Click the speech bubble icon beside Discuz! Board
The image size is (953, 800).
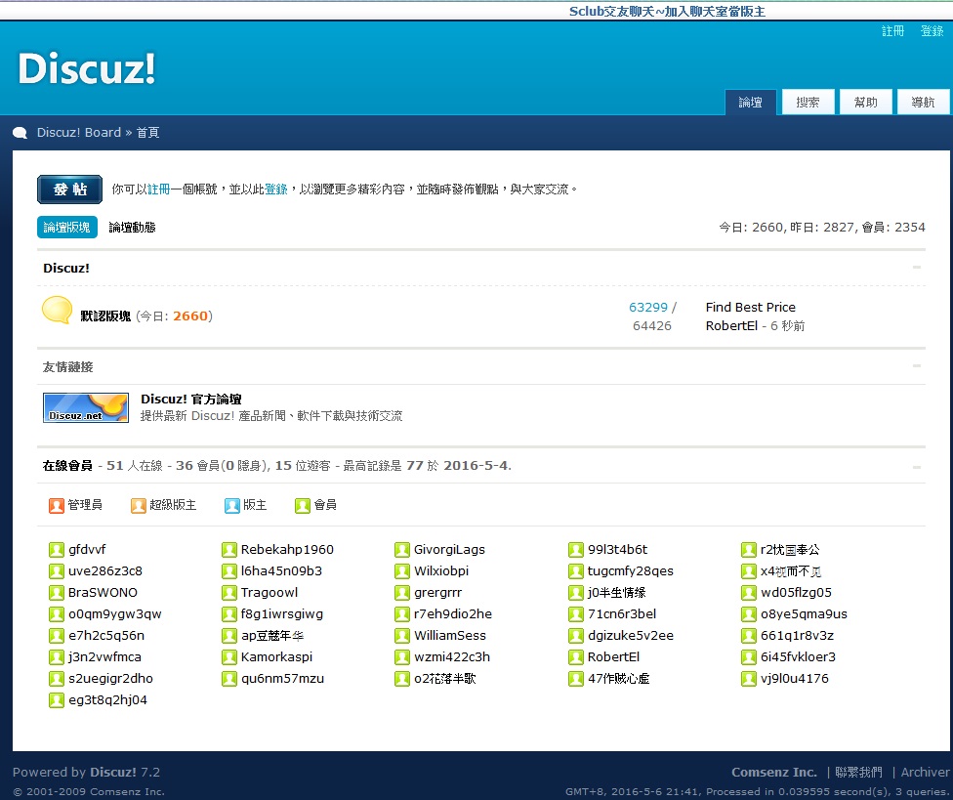pyautogui.click(x=21, y=133)
